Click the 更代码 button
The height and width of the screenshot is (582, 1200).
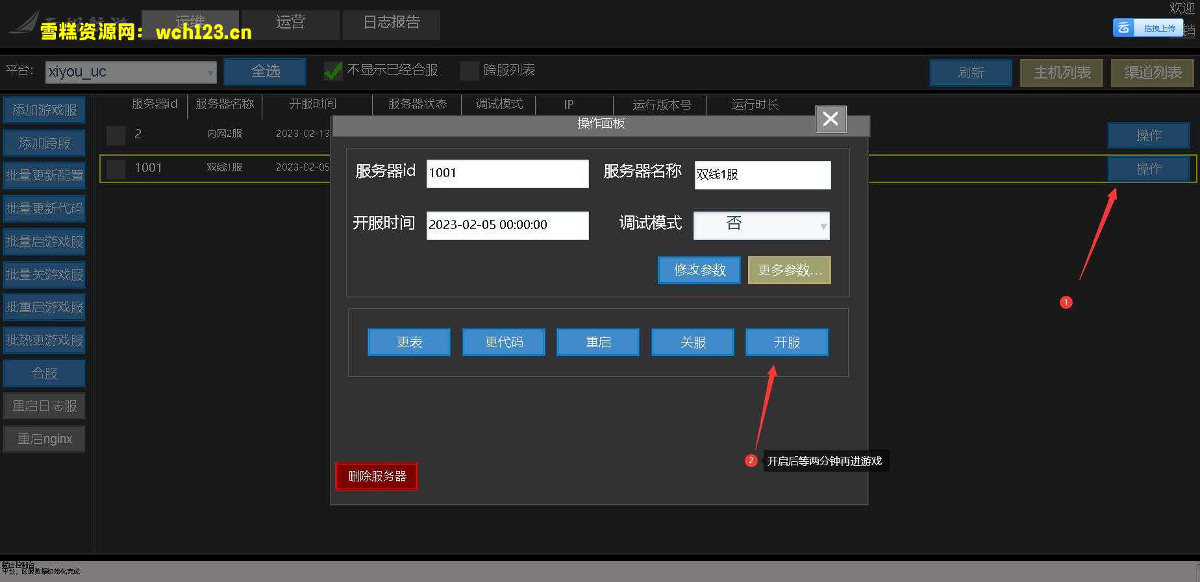(503, 342)
